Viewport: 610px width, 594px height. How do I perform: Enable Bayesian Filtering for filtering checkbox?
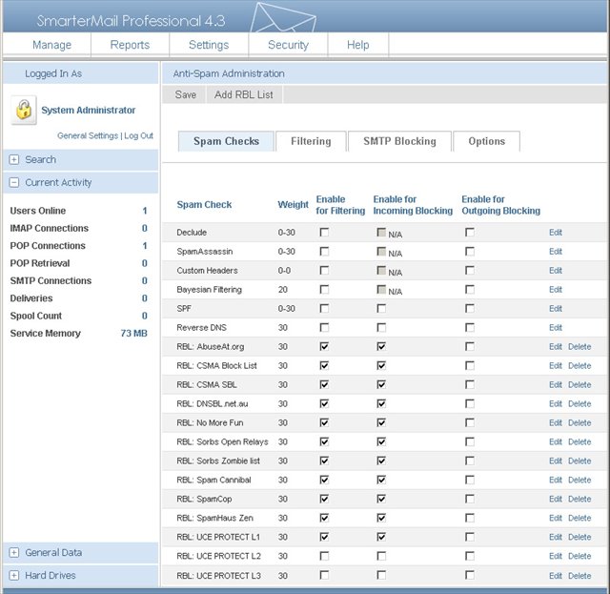coord(324,290)
